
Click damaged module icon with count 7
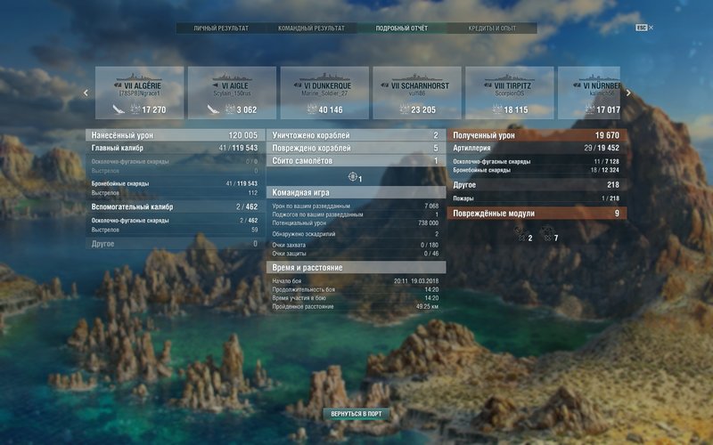[x=546, y=234]
